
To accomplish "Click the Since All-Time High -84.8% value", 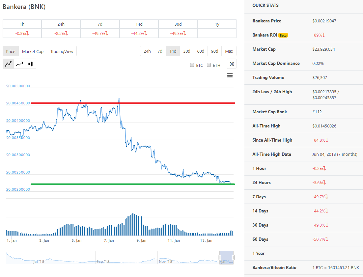I will click(x=320, y=140).
